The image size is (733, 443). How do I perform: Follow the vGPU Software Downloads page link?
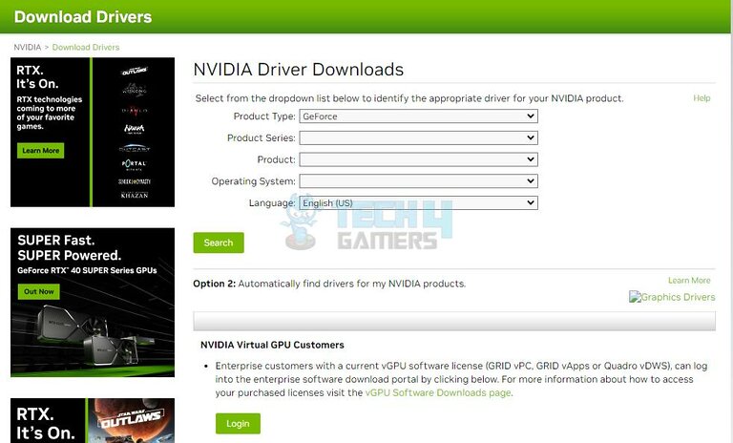point(438,392)
